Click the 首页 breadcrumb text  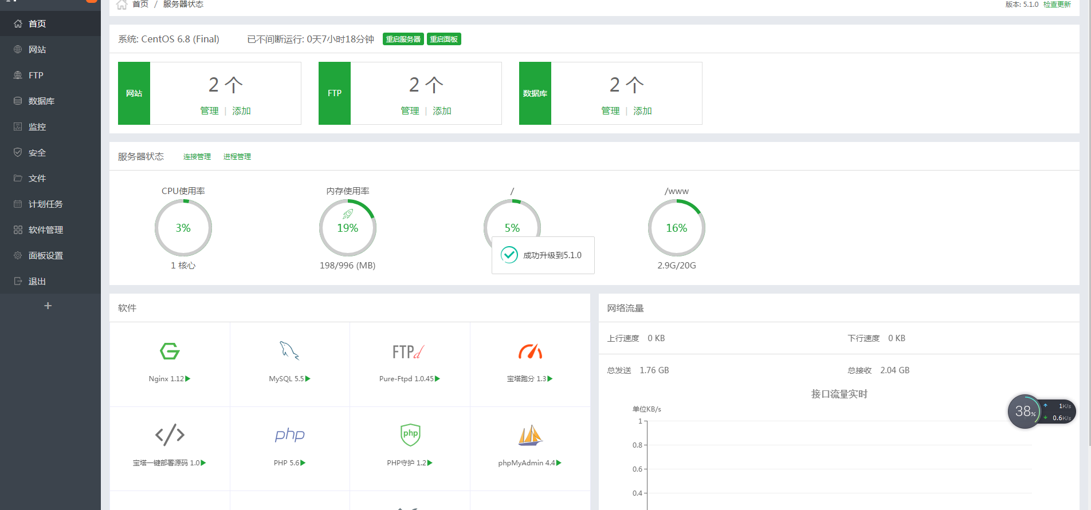click(x=140, y=5)
